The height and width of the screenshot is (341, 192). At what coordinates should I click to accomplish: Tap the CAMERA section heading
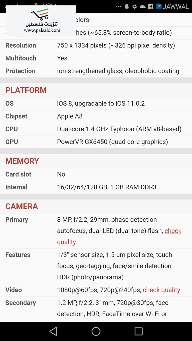point(22,206)
